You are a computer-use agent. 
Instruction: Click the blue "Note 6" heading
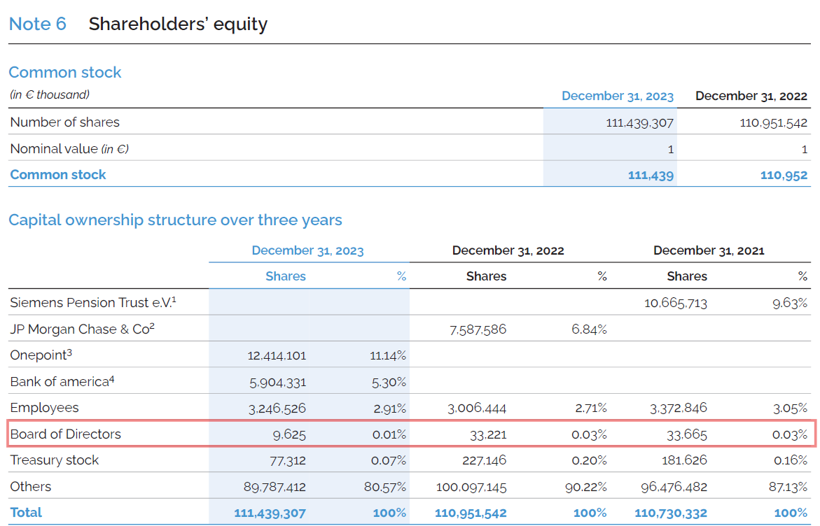tap(37, 24)
